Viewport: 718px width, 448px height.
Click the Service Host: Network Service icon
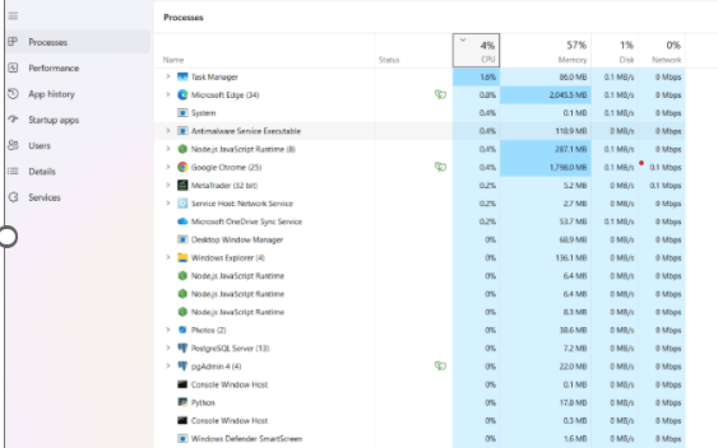182,203
